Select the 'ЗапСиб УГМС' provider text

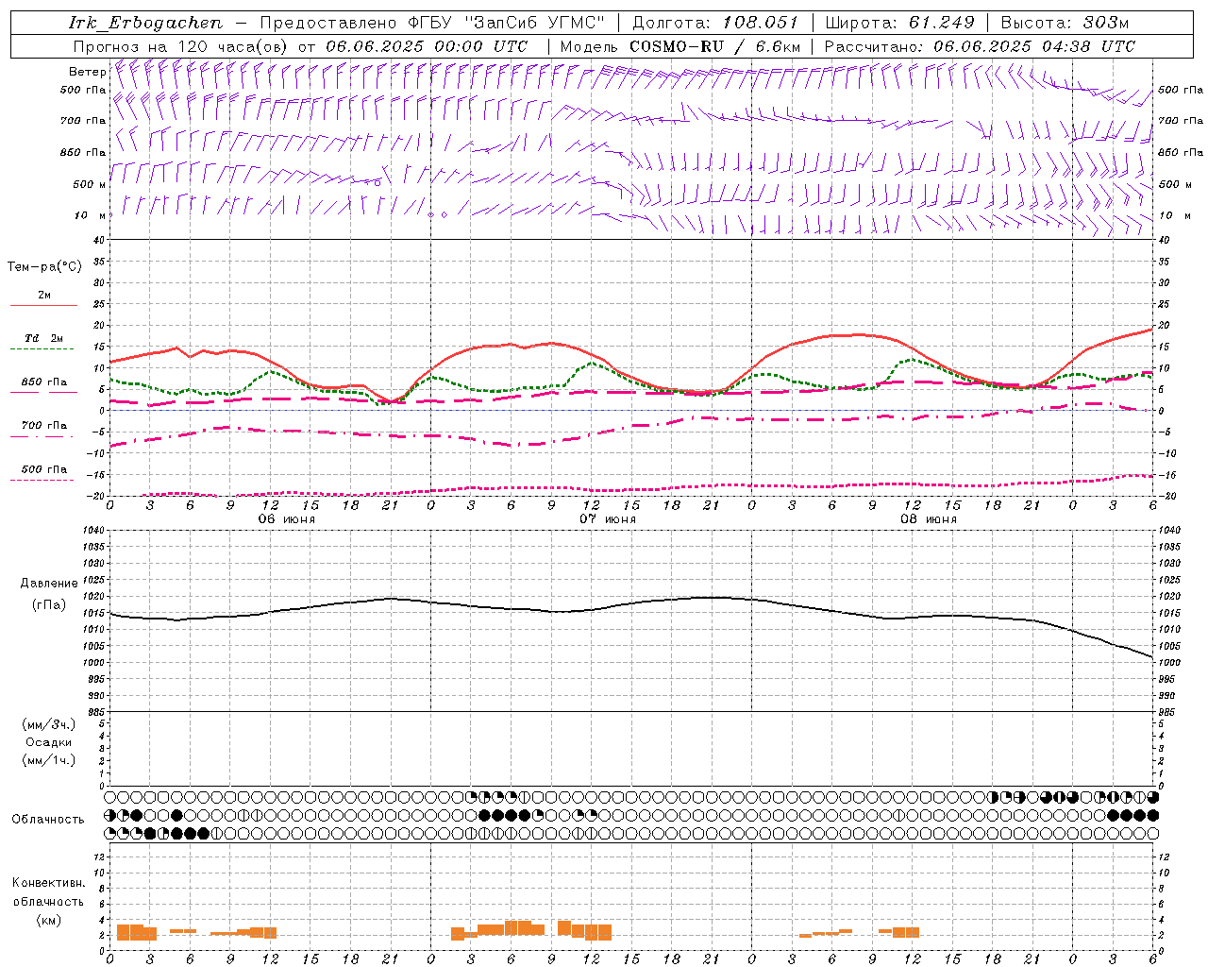pos(534,23)
